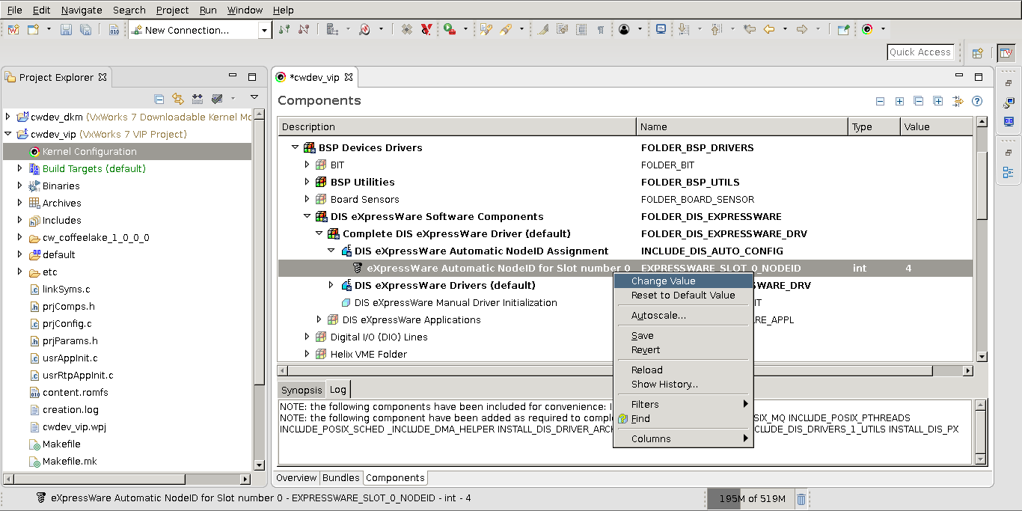This screenshot has height=511, width=1022.
Task: Open dropdown next to colorful ring icon
Action: (x=883, y=30)
